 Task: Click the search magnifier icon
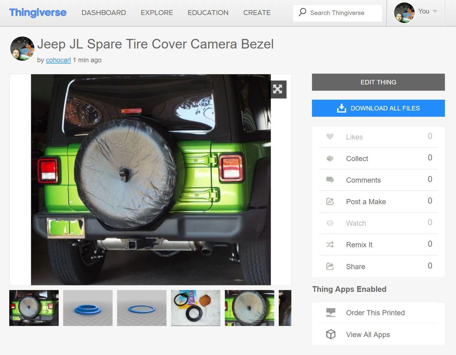[302, 12]
